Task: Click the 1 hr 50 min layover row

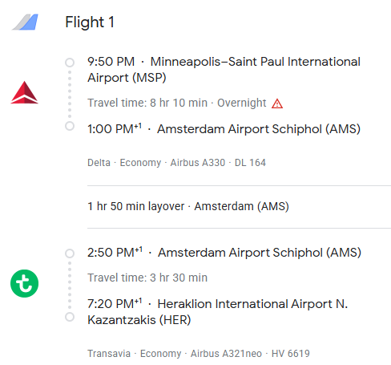Action: (x=239, y=206)
